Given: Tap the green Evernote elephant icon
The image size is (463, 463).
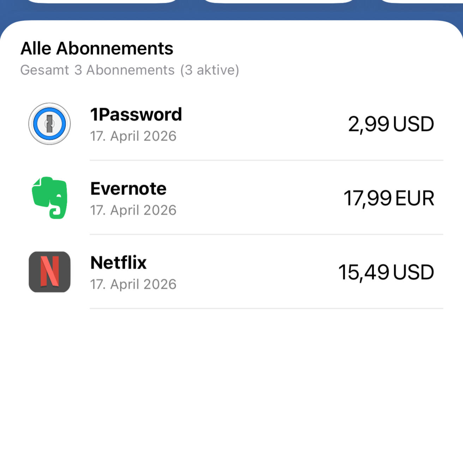Looking at the screenshot, I should click(x=49, y=198).
